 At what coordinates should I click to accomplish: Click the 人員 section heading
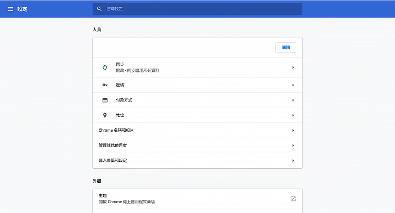pos(97,30)
